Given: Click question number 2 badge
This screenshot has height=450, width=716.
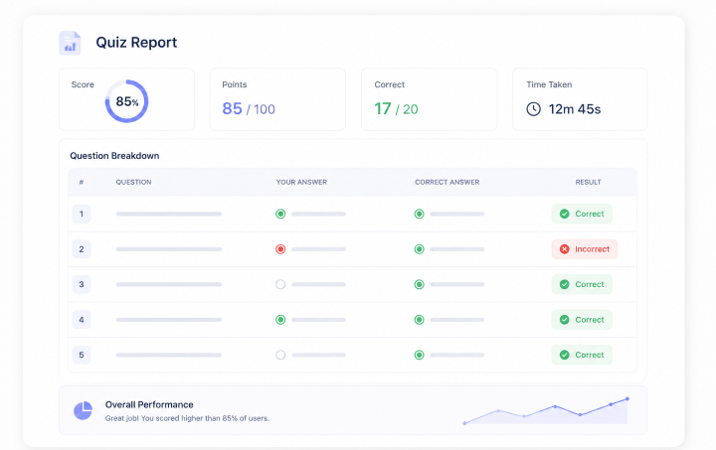Looking at the screenshot, I should [82, 249].
